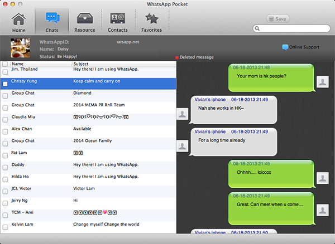
Task: Check the Claudia Miu row checkbox
Action: (5, 120)
